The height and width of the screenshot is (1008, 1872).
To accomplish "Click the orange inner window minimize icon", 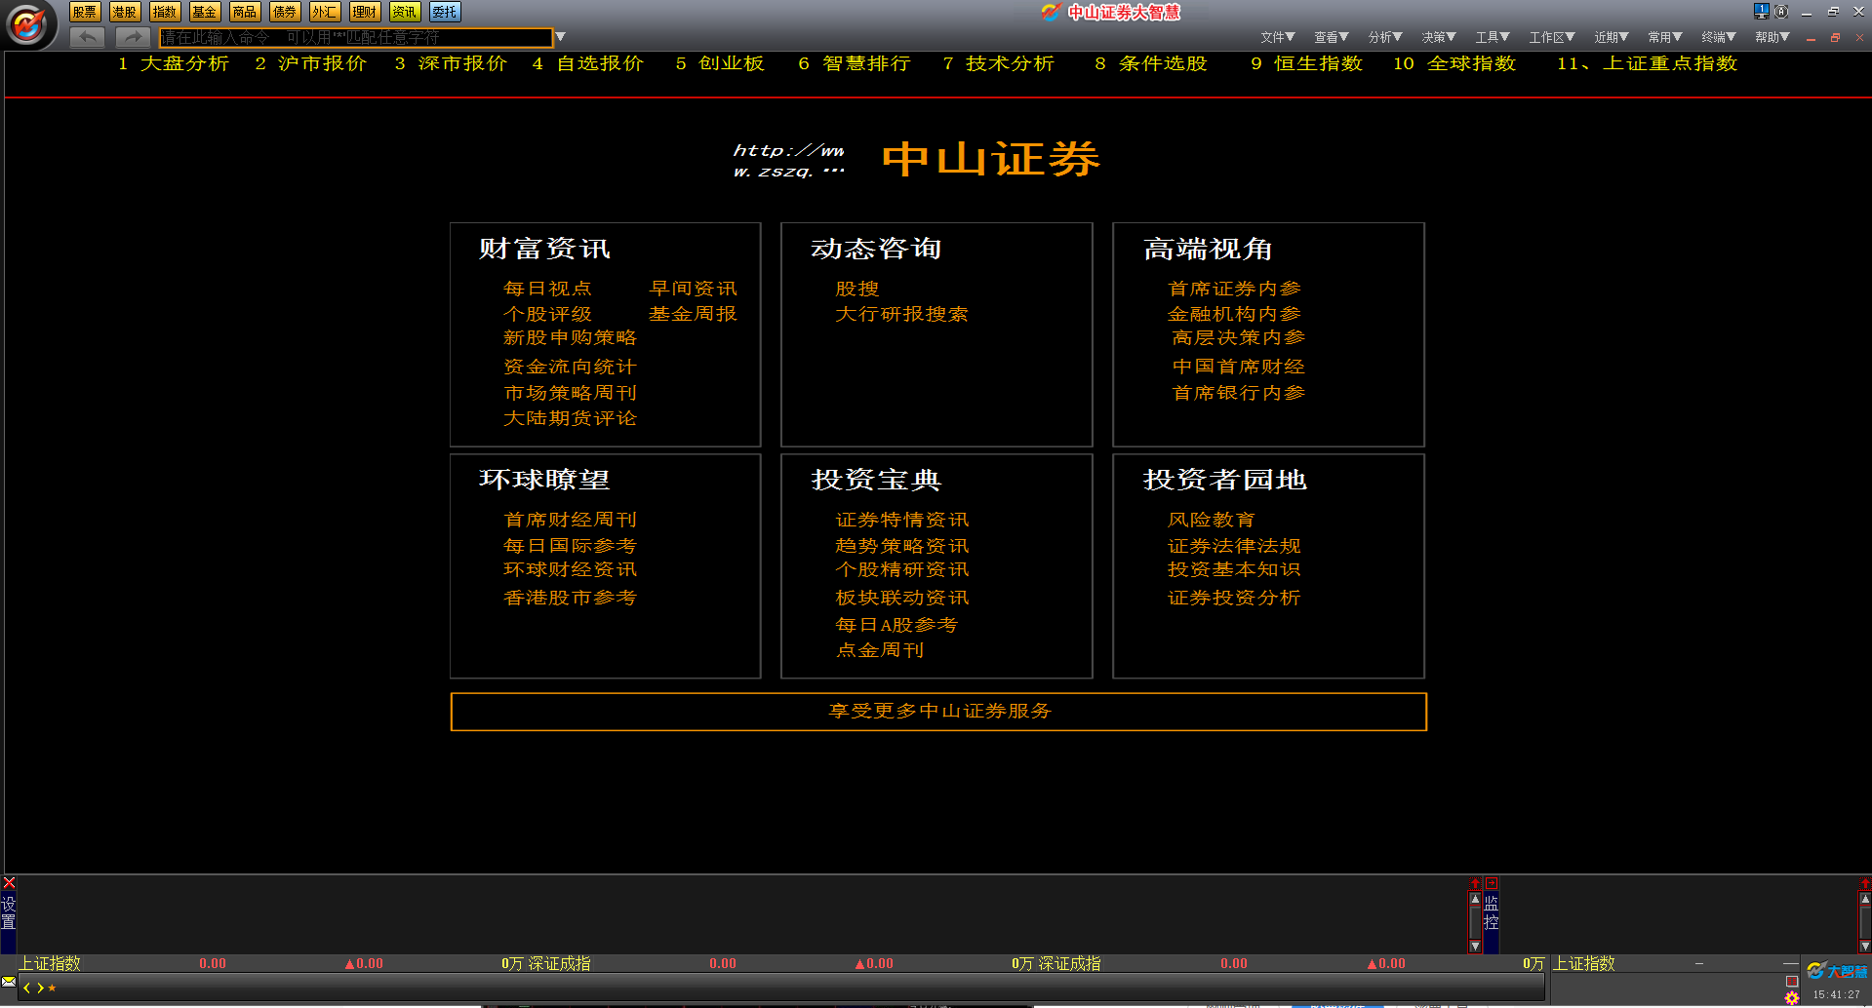I will [x=1811, y=38].
